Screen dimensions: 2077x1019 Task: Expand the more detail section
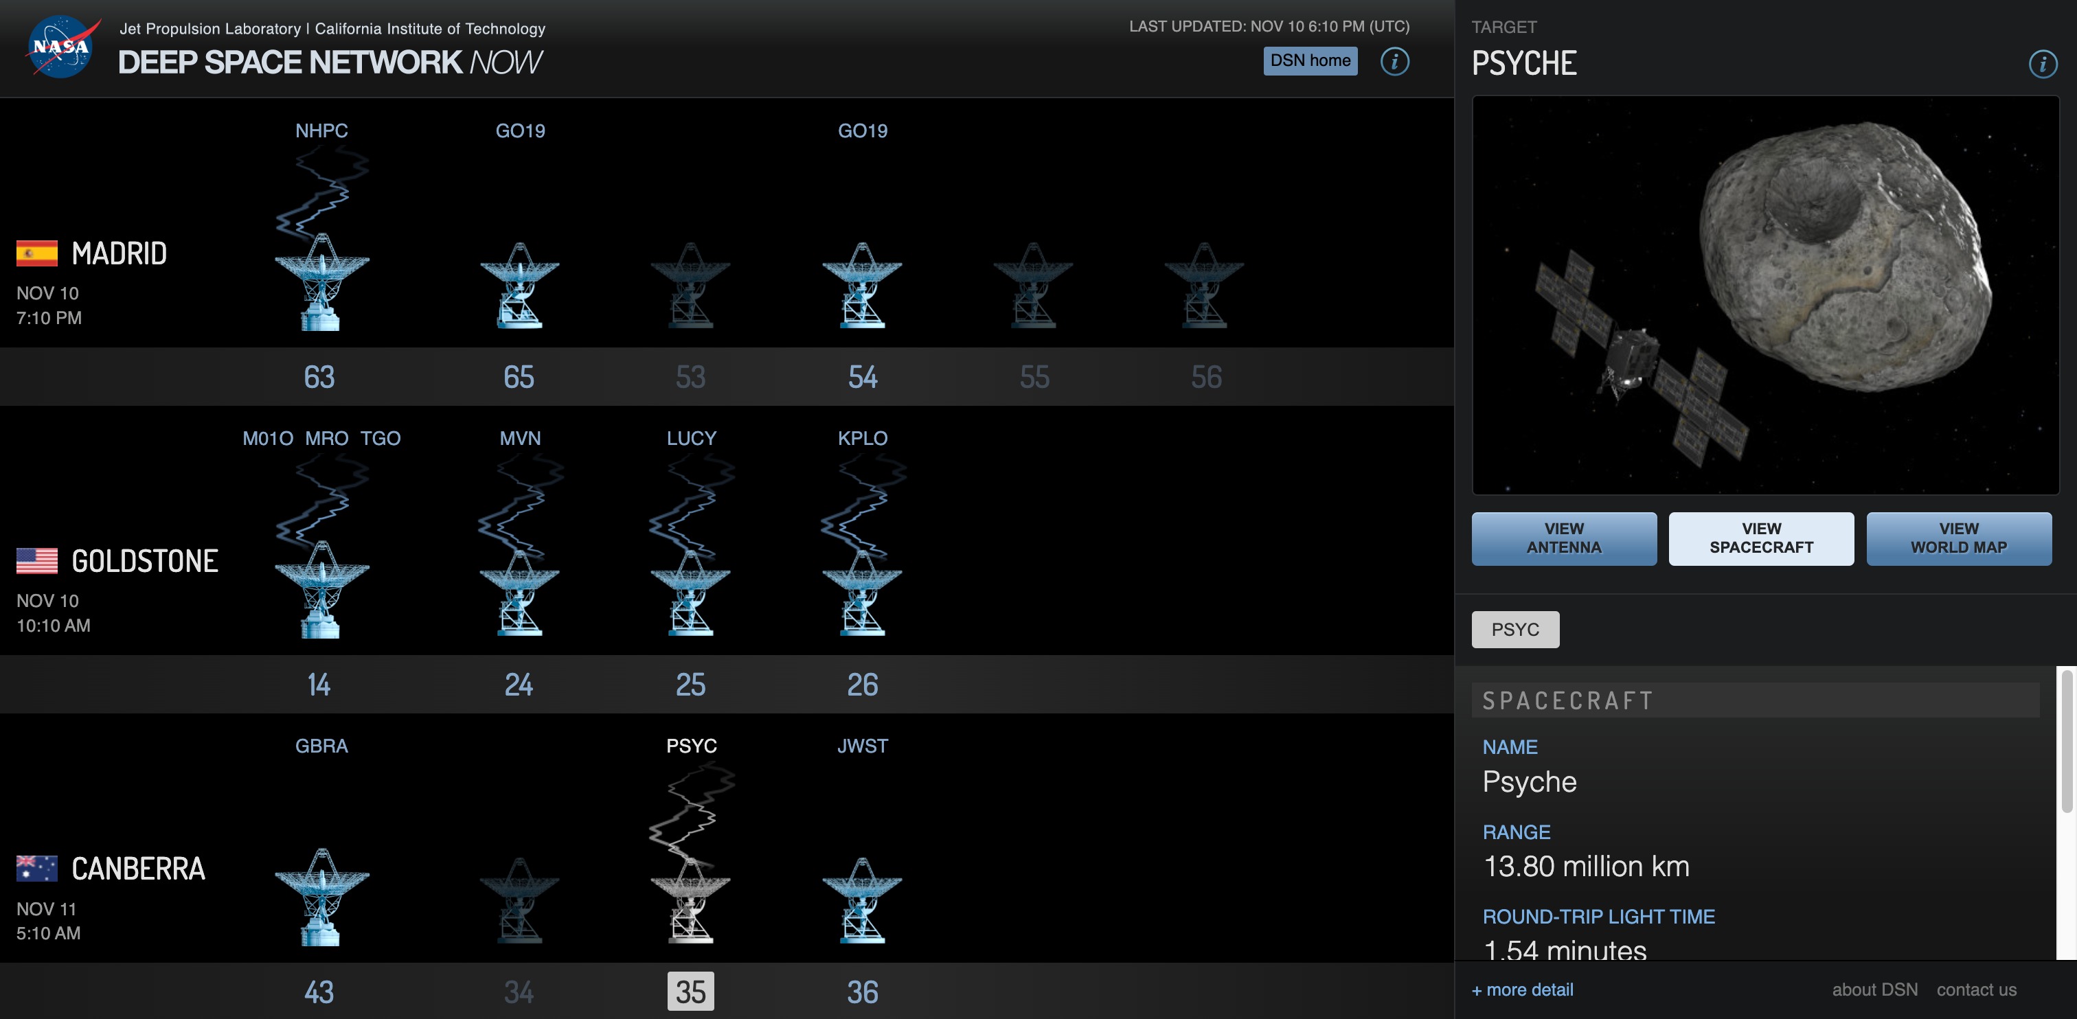point(1522,990)
